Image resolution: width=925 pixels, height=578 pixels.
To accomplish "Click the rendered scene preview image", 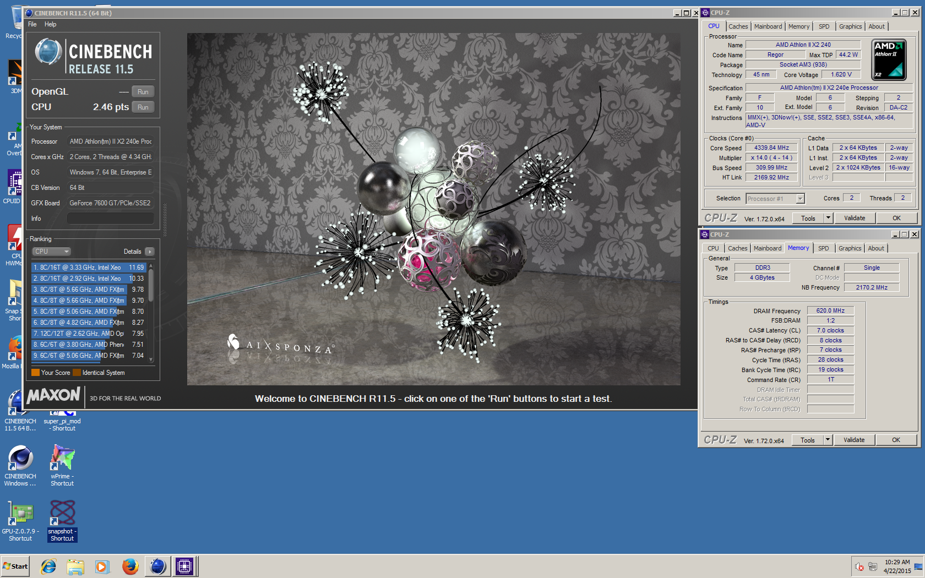I will click(x=433, y=209).
